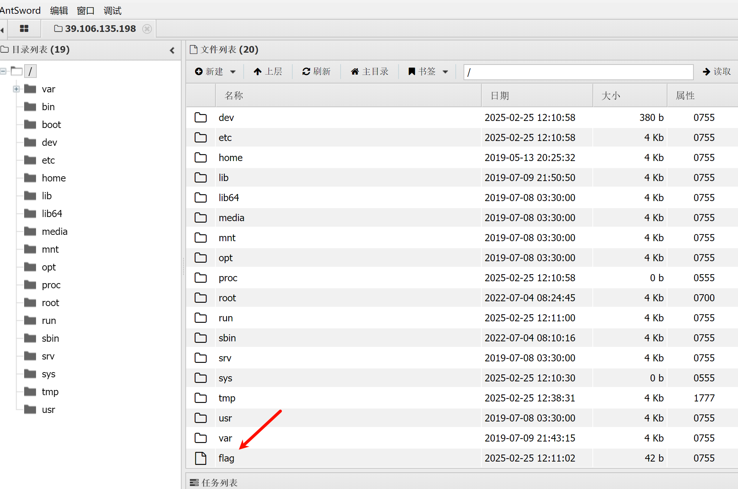Select the root / folder in tree
The height and width of the screenshot is (489, 738).
click(x=30, y=71)
